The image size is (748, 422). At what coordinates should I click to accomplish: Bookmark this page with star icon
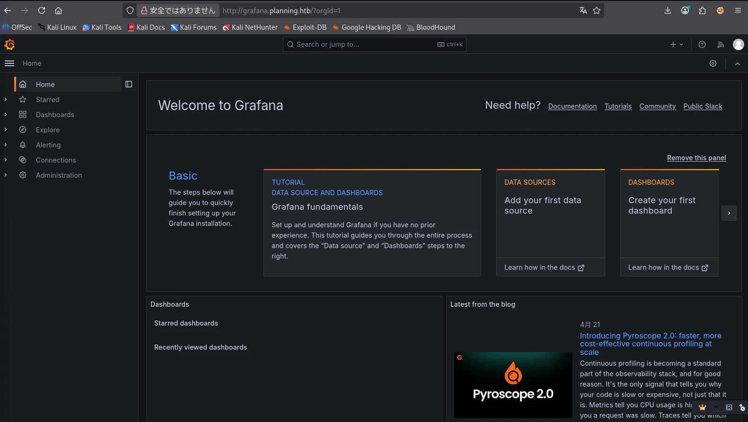597,10
